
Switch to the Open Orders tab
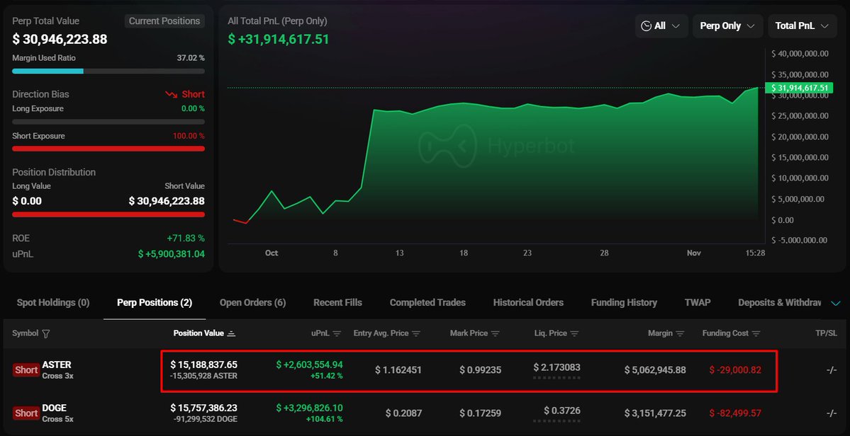pyautogui.click(x=252, y=303)
